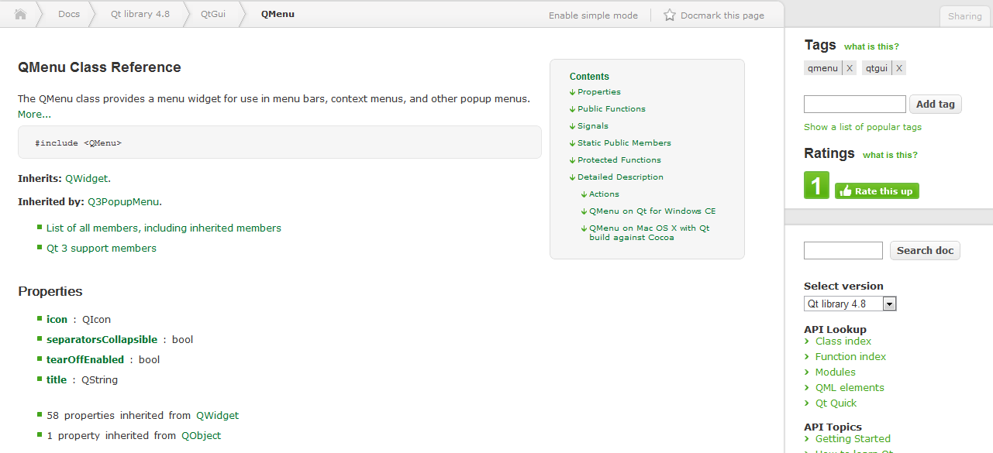993x453 pixels.
Task: Remove the qmenu tag with X
Action: (850, 68)
